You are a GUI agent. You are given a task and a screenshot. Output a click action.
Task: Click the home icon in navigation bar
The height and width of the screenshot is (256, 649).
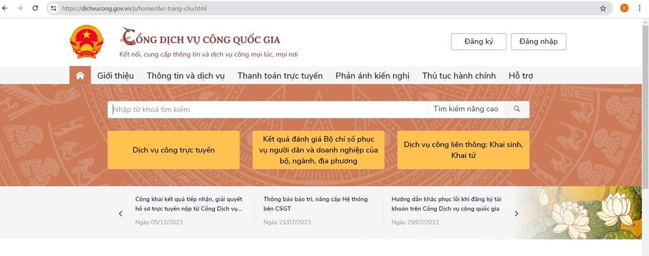click(x=80, y=76)
